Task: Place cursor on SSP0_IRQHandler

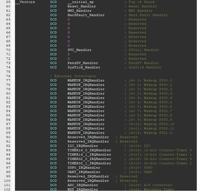Action: coord(84,168)
